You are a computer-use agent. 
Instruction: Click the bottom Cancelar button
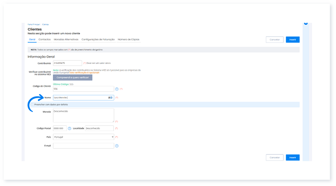tap(274, 157)
